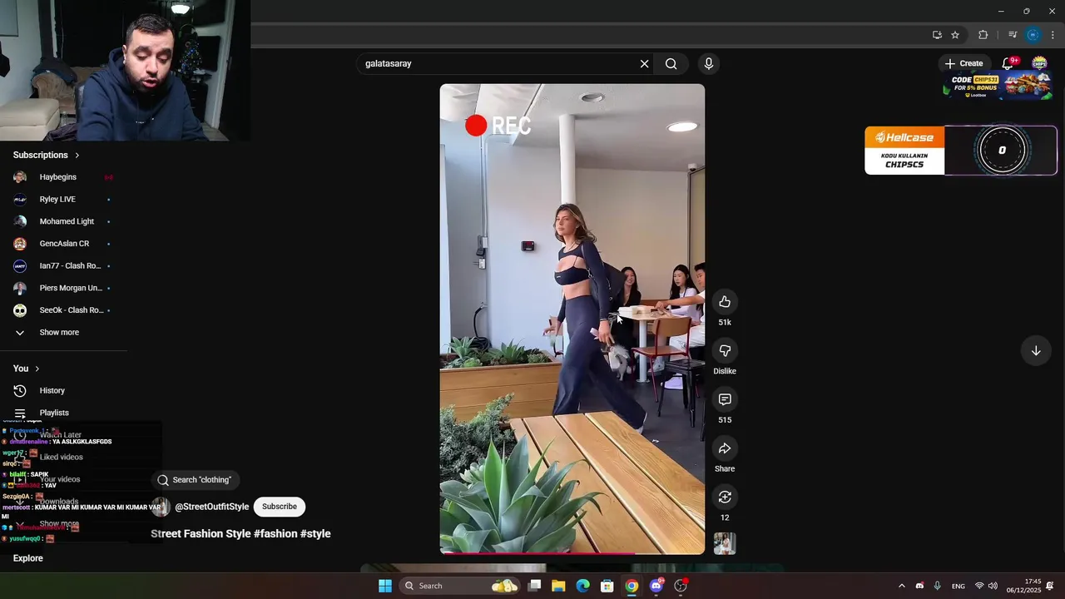The image size is (1065, 599).
Task: Show hidden system tray icons
Action: 901,586
